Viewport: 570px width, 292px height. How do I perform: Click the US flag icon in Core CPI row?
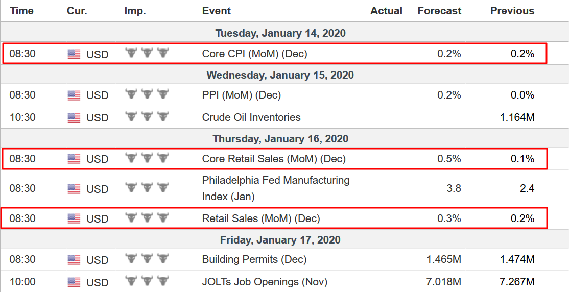74,54
